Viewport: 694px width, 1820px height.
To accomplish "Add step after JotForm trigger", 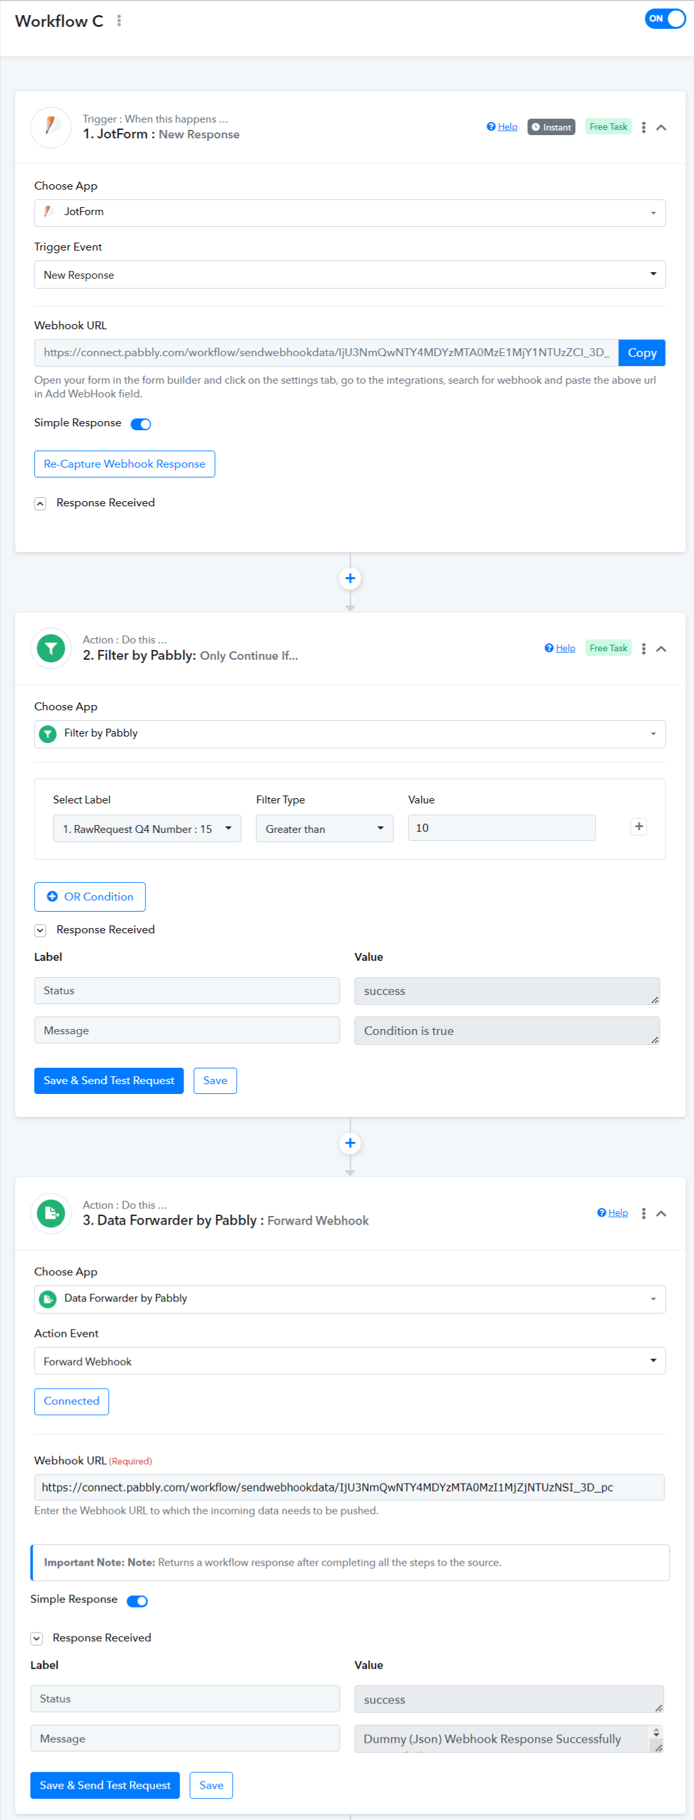I will pyautogui.click(x=350, y=578).
